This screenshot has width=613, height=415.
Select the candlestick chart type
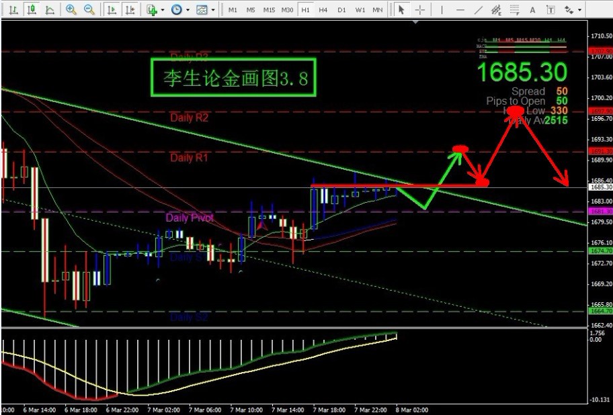click(31, 10)
